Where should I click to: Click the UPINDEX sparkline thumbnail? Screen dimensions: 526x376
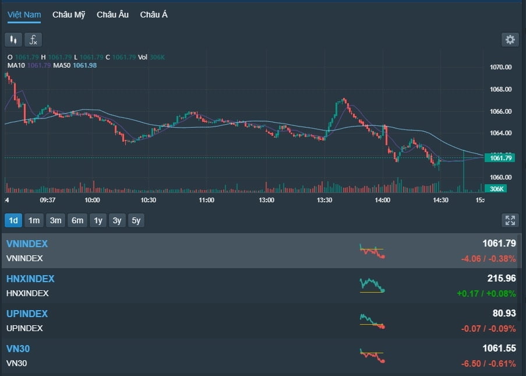[372, 321]
